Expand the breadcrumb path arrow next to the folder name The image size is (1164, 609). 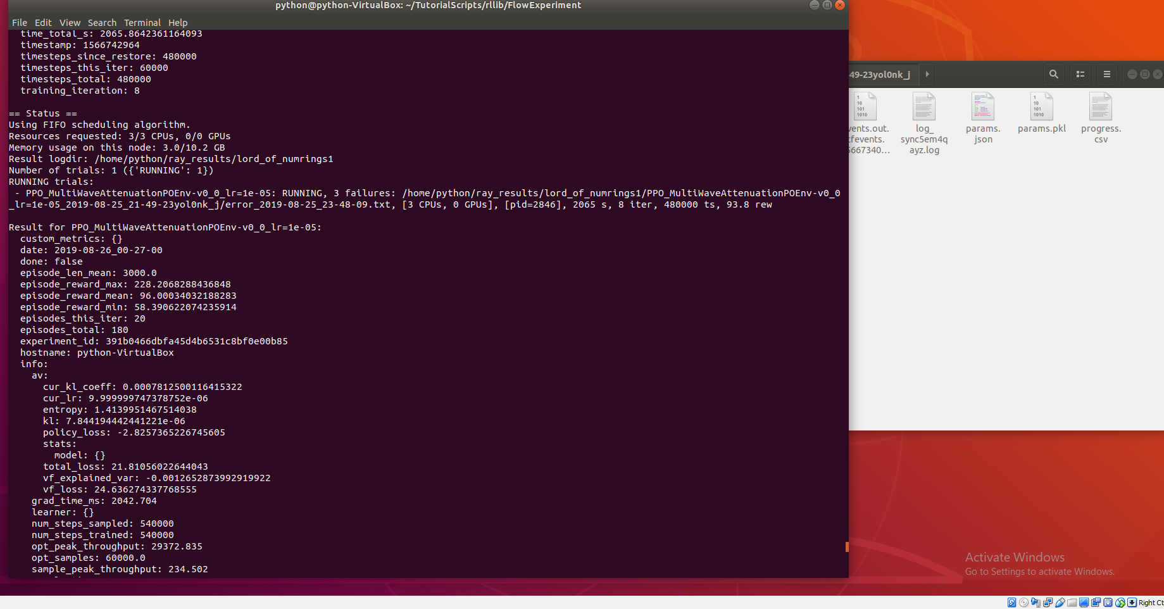pyautogui.click(x=927, y=74)
